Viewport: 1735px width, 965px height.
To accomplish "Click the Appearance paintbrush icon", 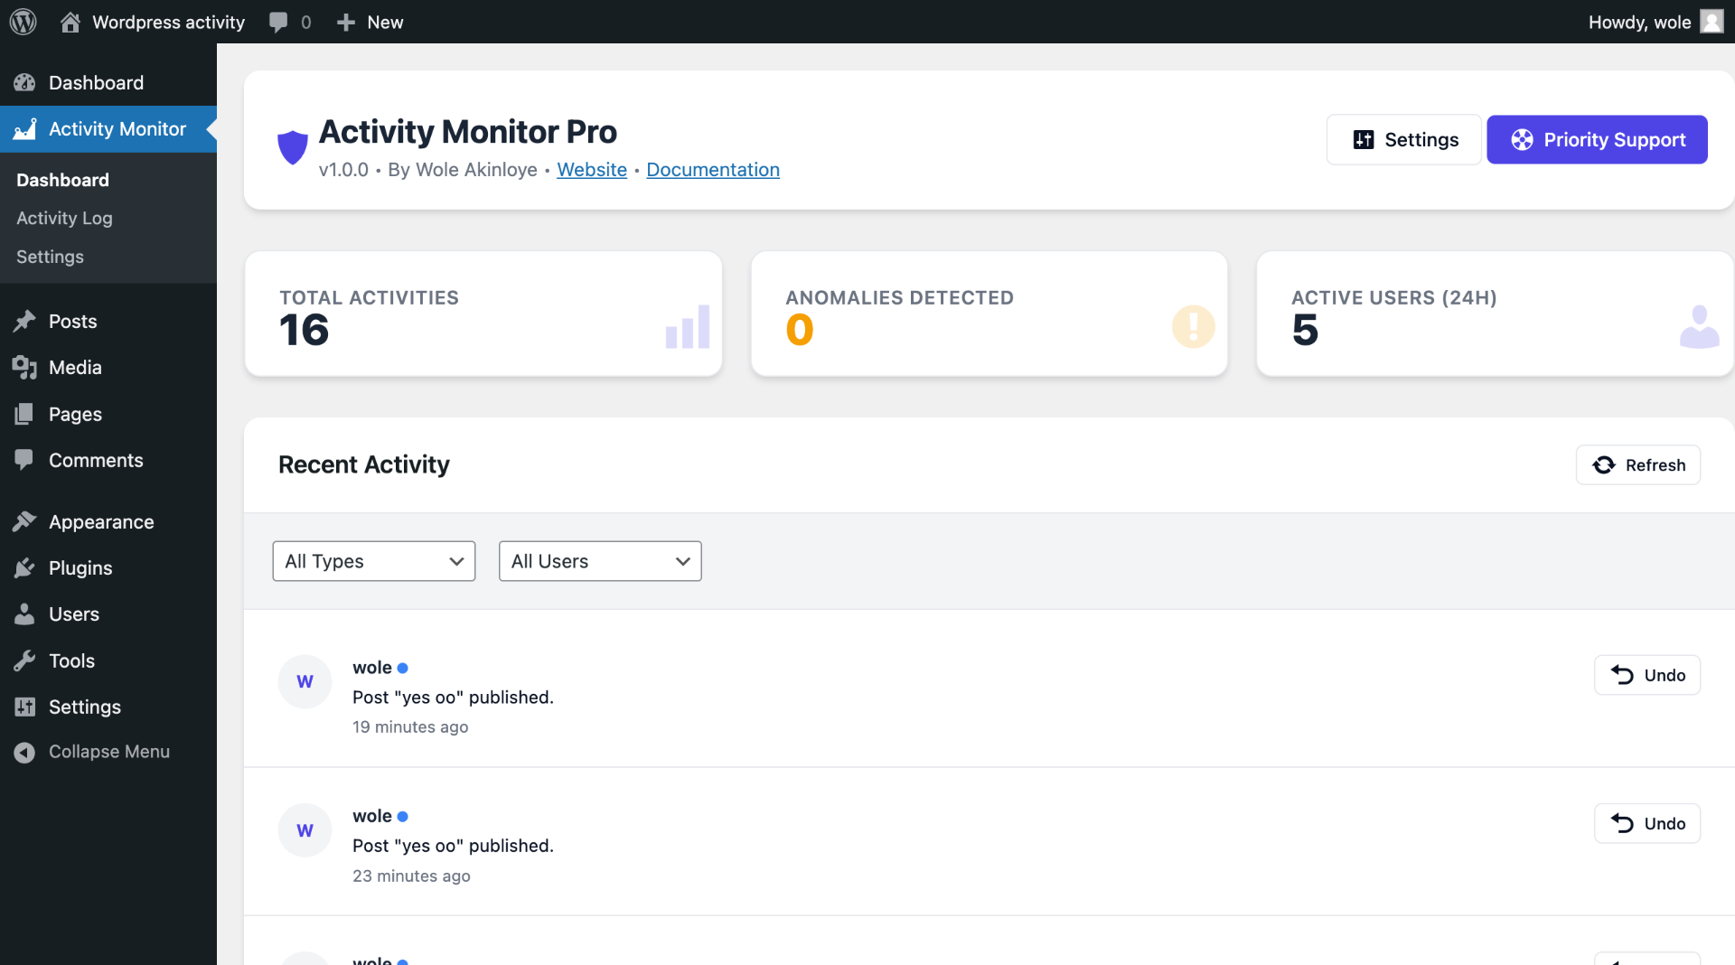I will pyautogui.click(x=24, y=521).
